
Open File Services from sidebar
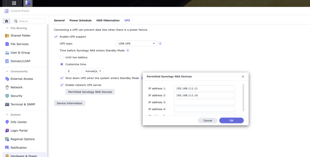point(19,44)
